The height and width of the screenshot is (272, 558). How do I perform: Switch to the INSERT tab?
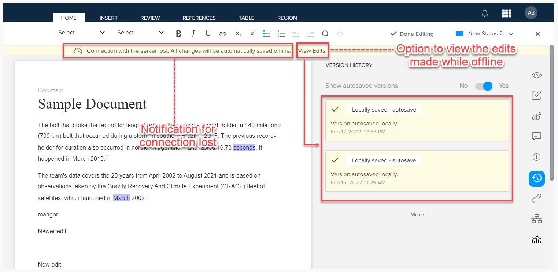(x=108, y=18)
